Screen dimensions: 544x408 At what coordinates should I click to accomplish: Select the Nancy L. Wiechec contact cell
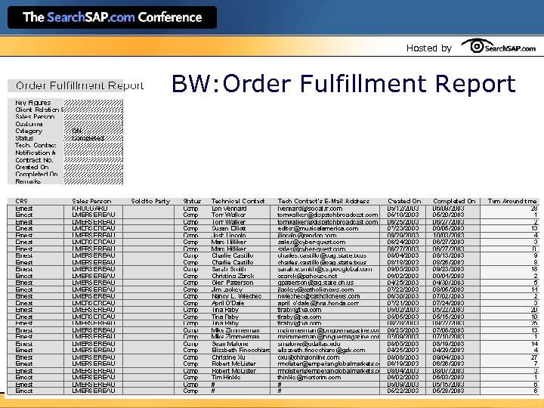click(236, 296)
